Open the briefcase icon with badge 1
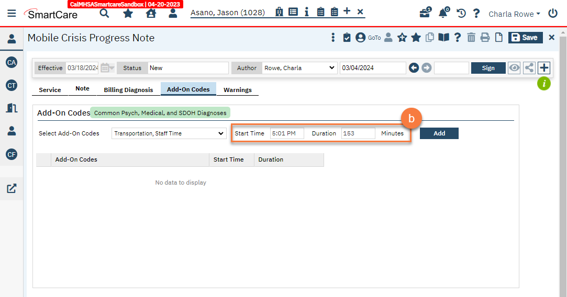The height and width of the screenshot is (297, 567). click(x=425, y=13)
